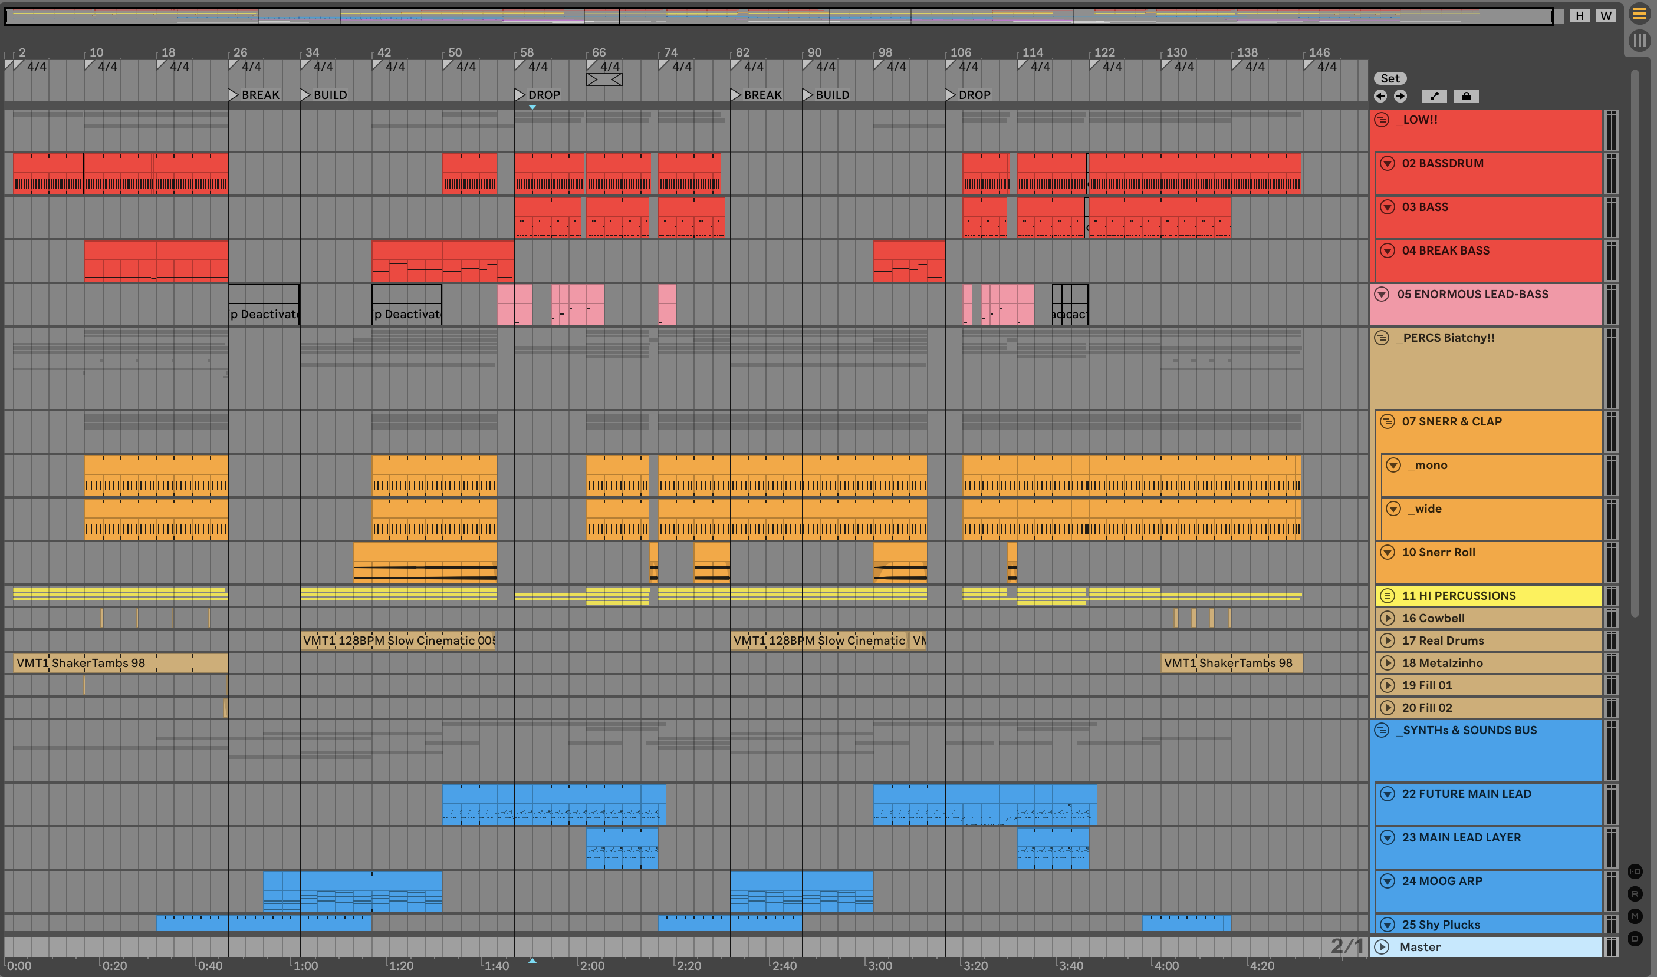Jump to the previous locator with the left arrow
The width and height of the screenshot is (1657, 977).
pyautogui.click(x=1381, y=96)
